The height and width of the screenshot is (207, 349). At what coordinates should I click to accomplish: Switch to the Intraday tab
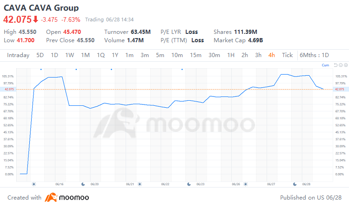point(18,55)
